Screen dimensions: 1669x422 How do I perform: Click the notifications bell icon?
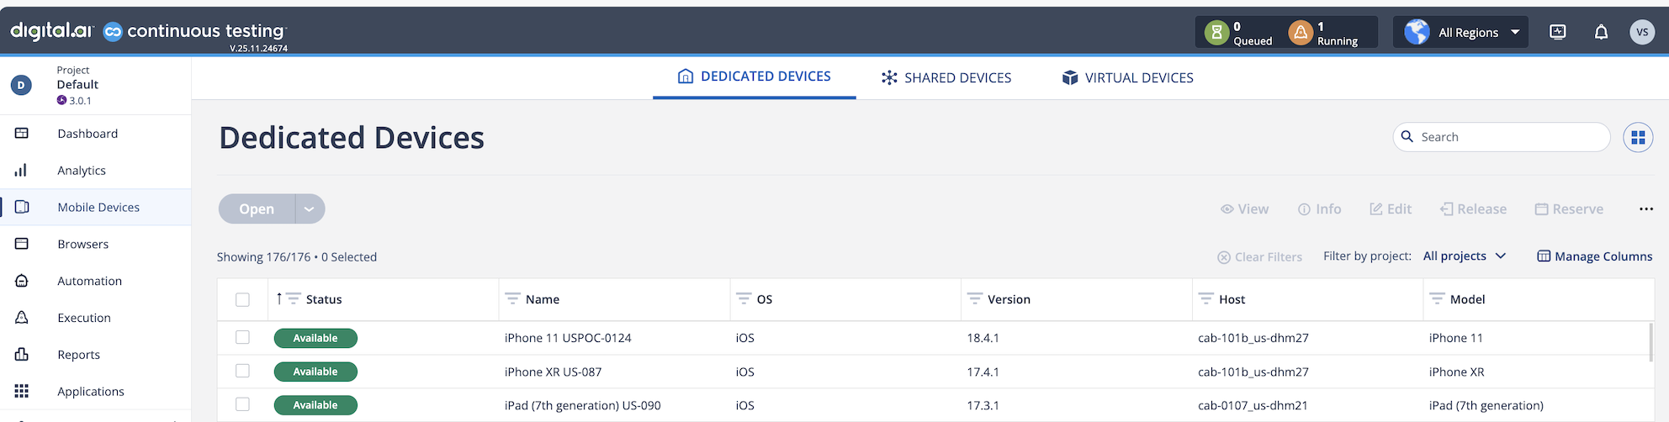tap(1601, 32)
